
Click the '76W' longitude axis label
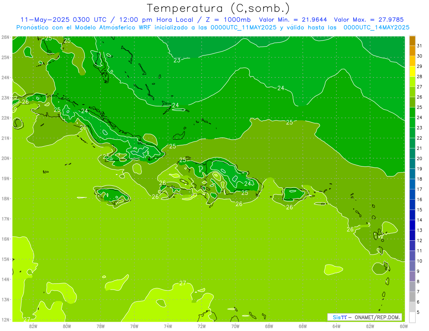point(134,326)
